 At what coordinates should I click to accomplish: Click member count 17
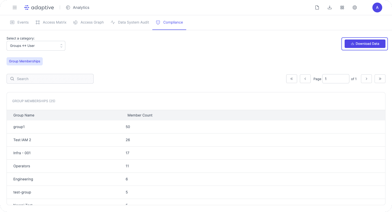pyautogui.click(x=127, y=153)
